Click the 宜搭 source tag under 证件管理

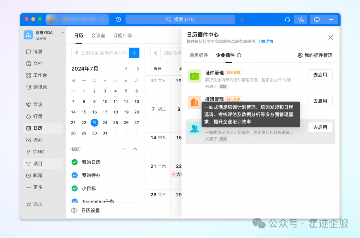(223, 87)
